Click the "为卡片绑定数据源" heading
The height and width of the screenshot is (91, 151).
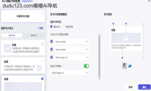click(x=58, y=14)
